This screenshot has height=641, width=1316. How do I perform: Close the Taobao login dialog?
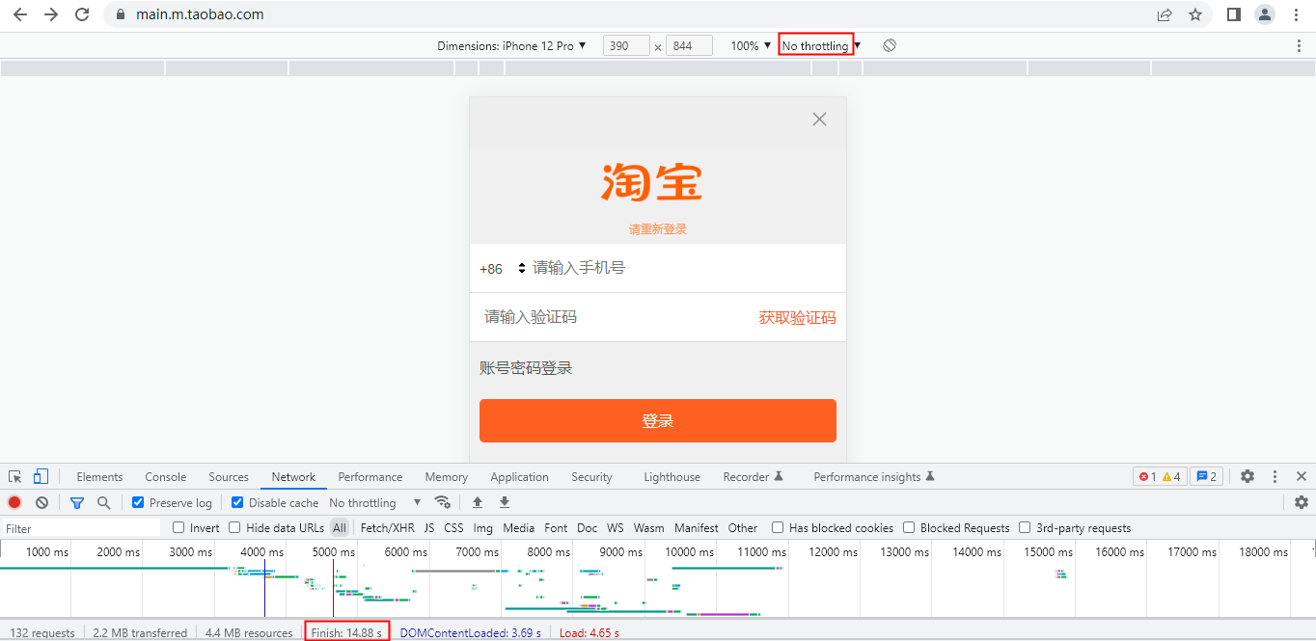(819, 120)
